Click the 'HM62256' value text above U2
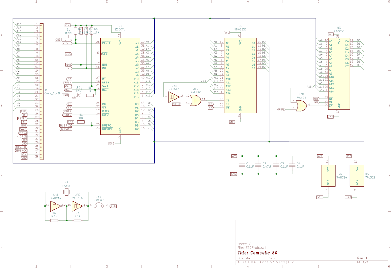This screenshot has height=268, width=391. [x=240, y=29]
